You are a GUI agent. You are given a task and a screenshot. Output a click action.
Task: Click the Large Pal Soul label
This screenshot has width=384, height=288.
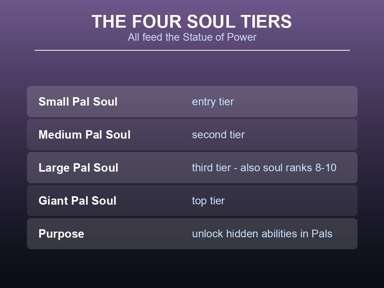(x=78, y=168)
